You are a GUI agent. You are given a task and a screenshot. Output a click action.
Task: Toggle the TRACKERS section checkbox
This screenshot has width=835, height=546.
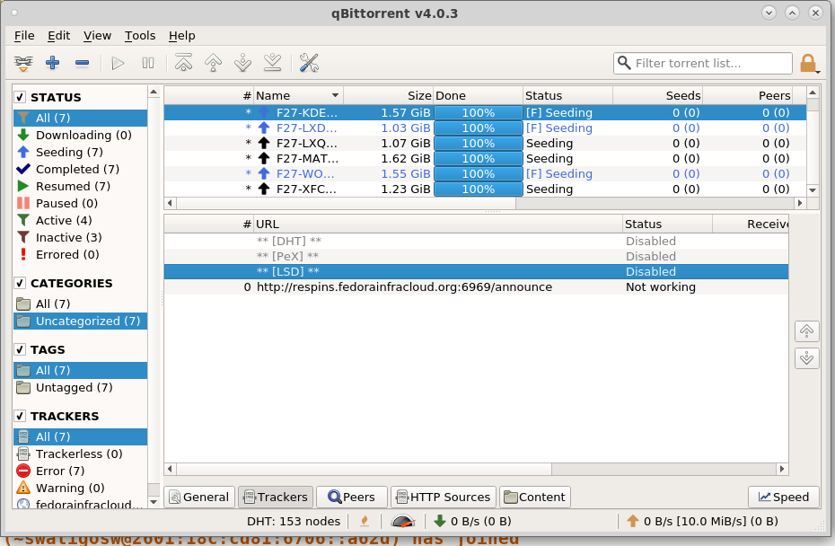[x=21, y=416]
